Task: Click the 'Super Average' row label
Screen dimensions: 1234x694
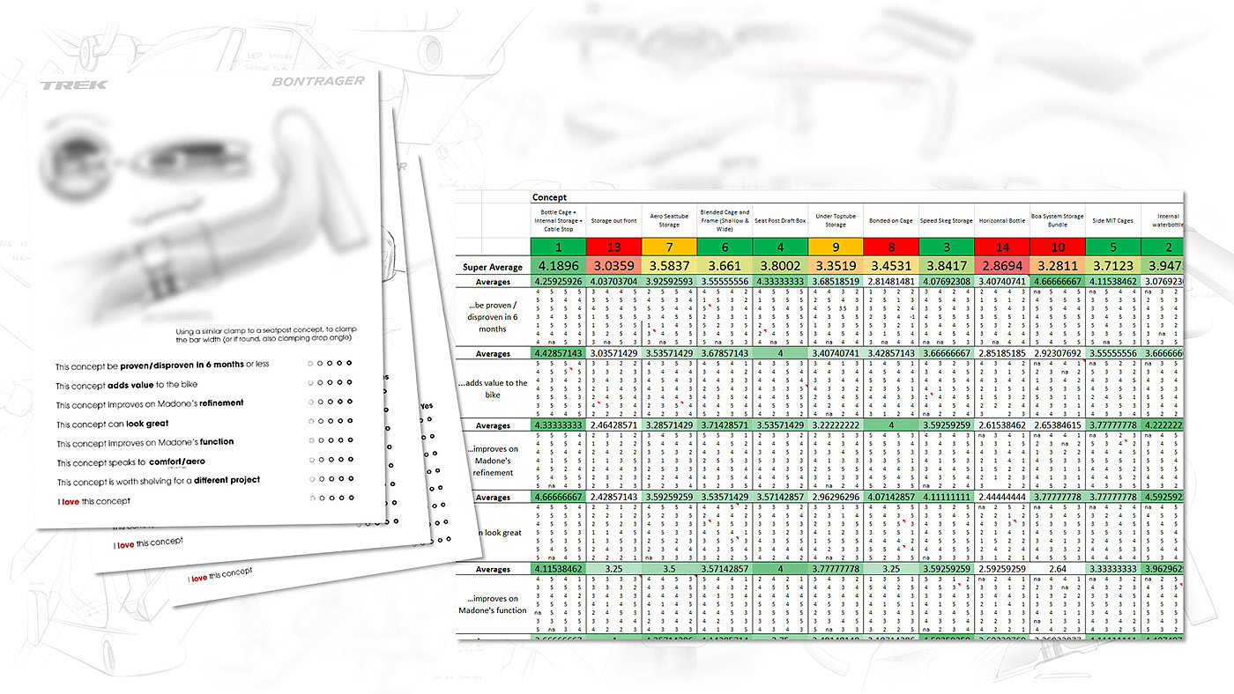Action: pos(493,267)
